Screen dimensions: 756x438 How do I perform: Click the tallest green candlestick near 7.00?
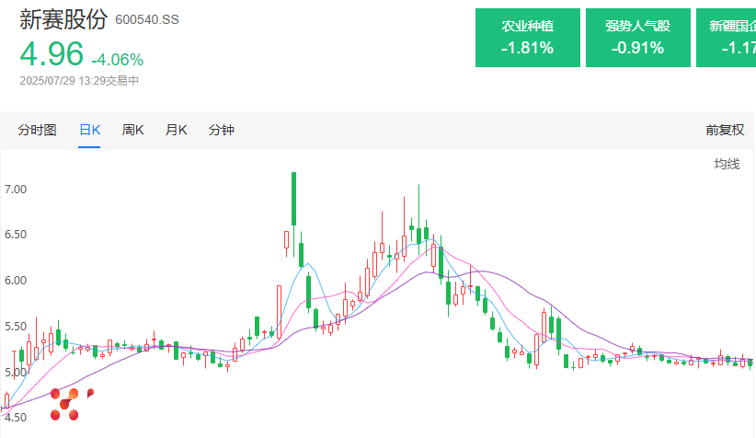click(293, 199)
